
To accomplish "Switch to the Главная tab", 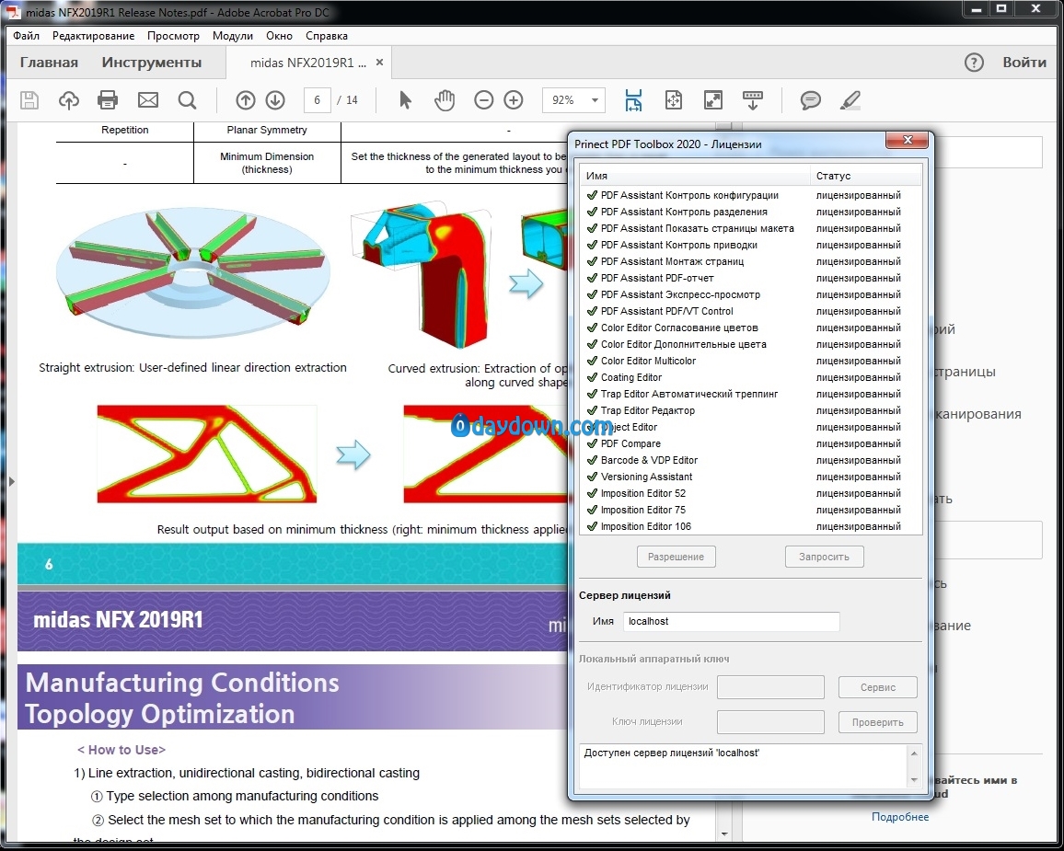I will point(49,63).
